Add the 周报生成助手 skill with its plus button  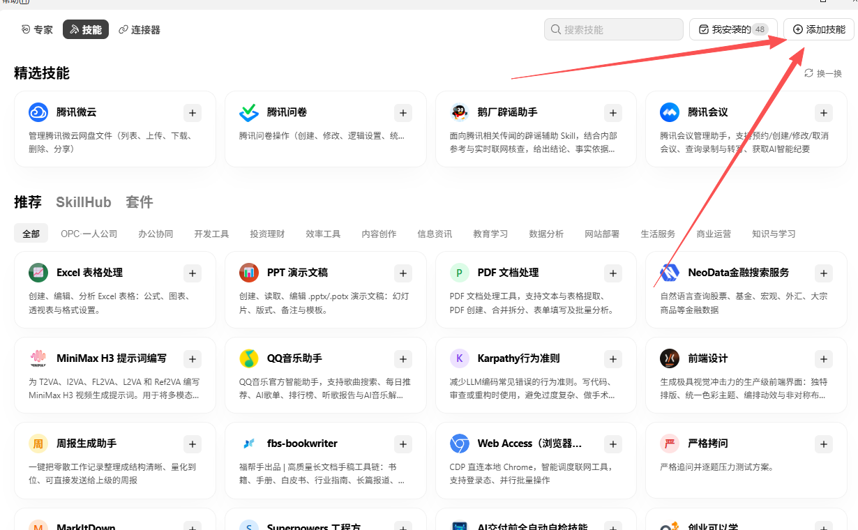click(193, 444)
